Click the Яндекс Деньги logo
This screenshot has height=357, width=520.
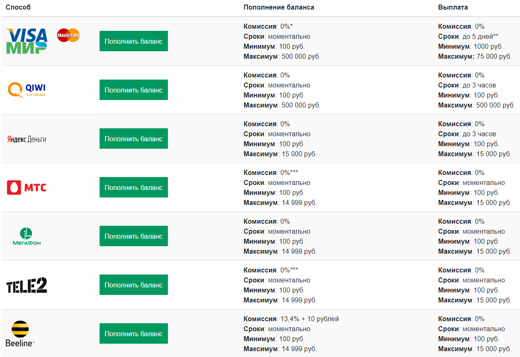pos(27,139)
